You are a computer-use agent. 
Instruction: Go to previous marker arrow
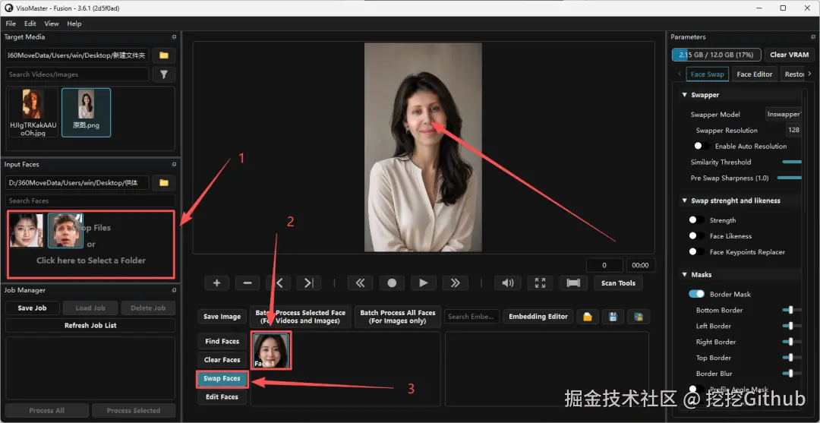pos(278,283)
